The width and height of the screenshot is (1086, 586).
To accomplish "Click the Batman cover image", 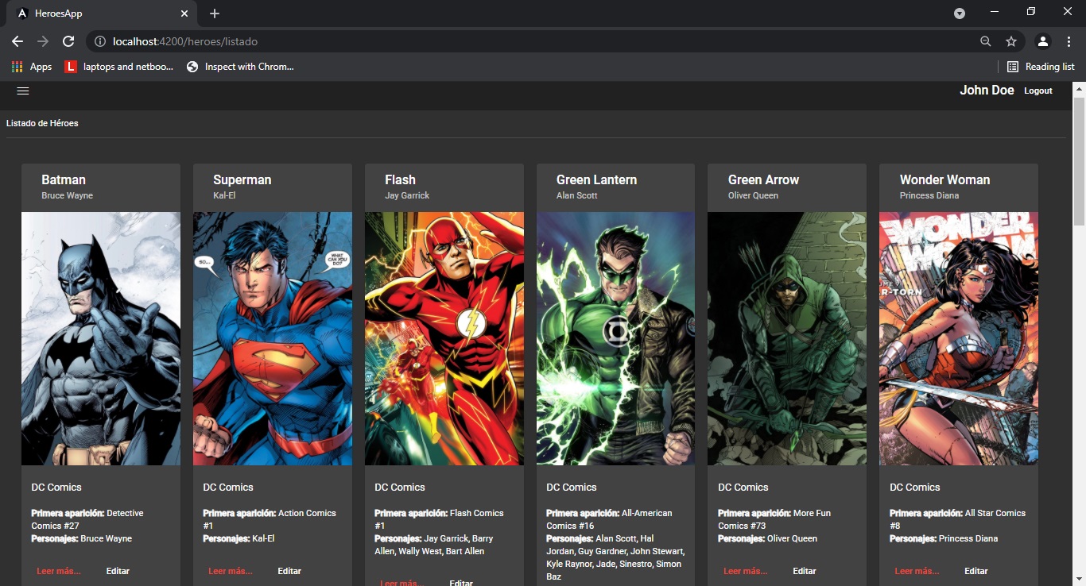I will pyautogui.click(x=101, y=338).
